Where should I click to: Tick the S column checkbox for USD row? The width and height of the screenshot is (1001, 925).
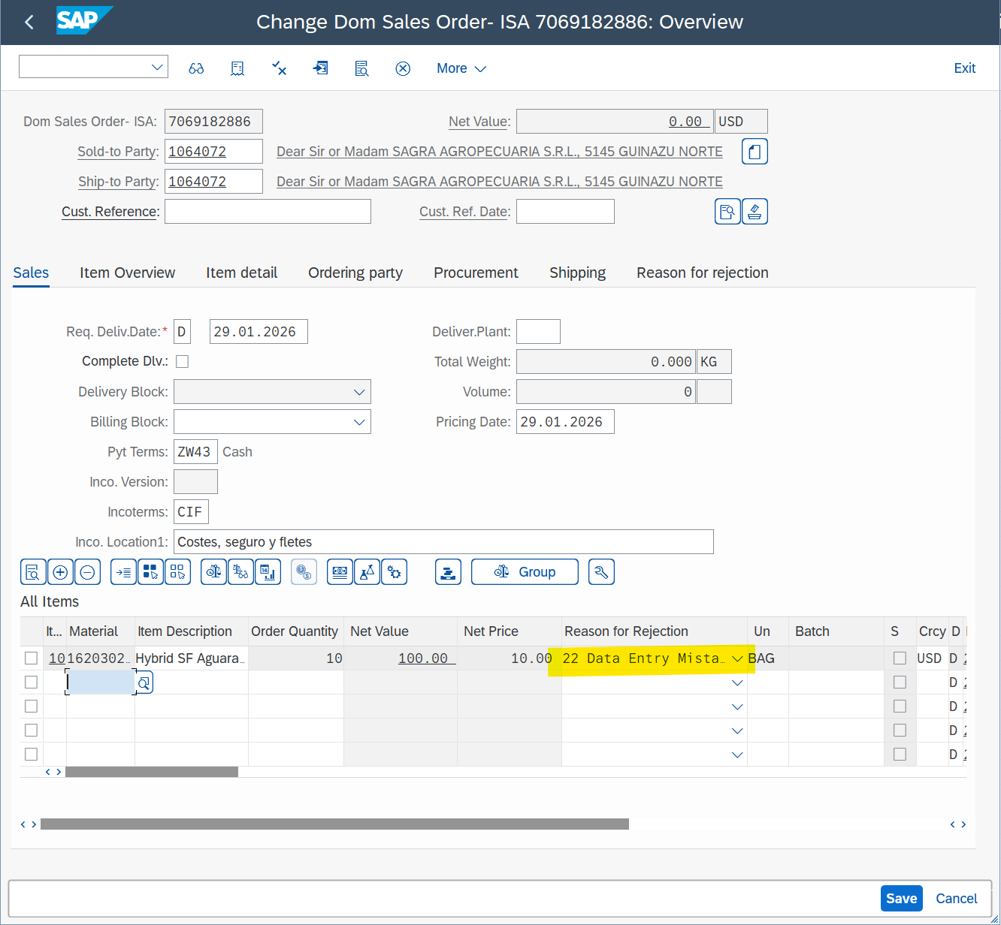(x=900, y=658)
